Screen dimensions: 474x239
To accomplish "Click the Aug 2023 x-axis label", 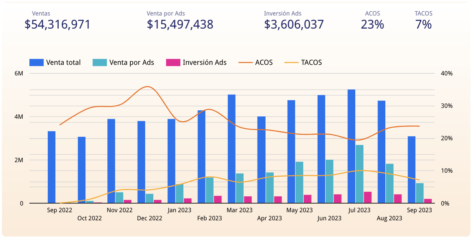I will [389, 218].
